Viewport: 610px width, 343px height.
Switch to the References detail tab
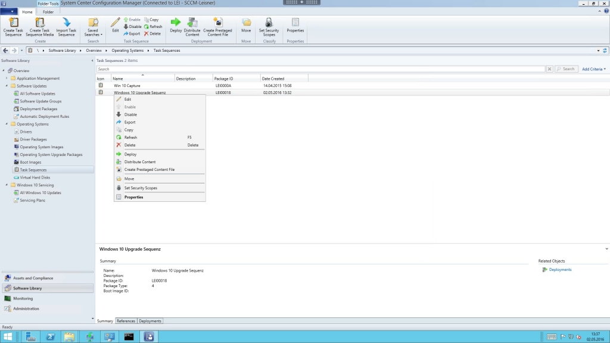point(126,321)
